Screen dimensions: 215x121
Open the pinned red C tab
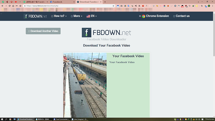click(7, 2)
